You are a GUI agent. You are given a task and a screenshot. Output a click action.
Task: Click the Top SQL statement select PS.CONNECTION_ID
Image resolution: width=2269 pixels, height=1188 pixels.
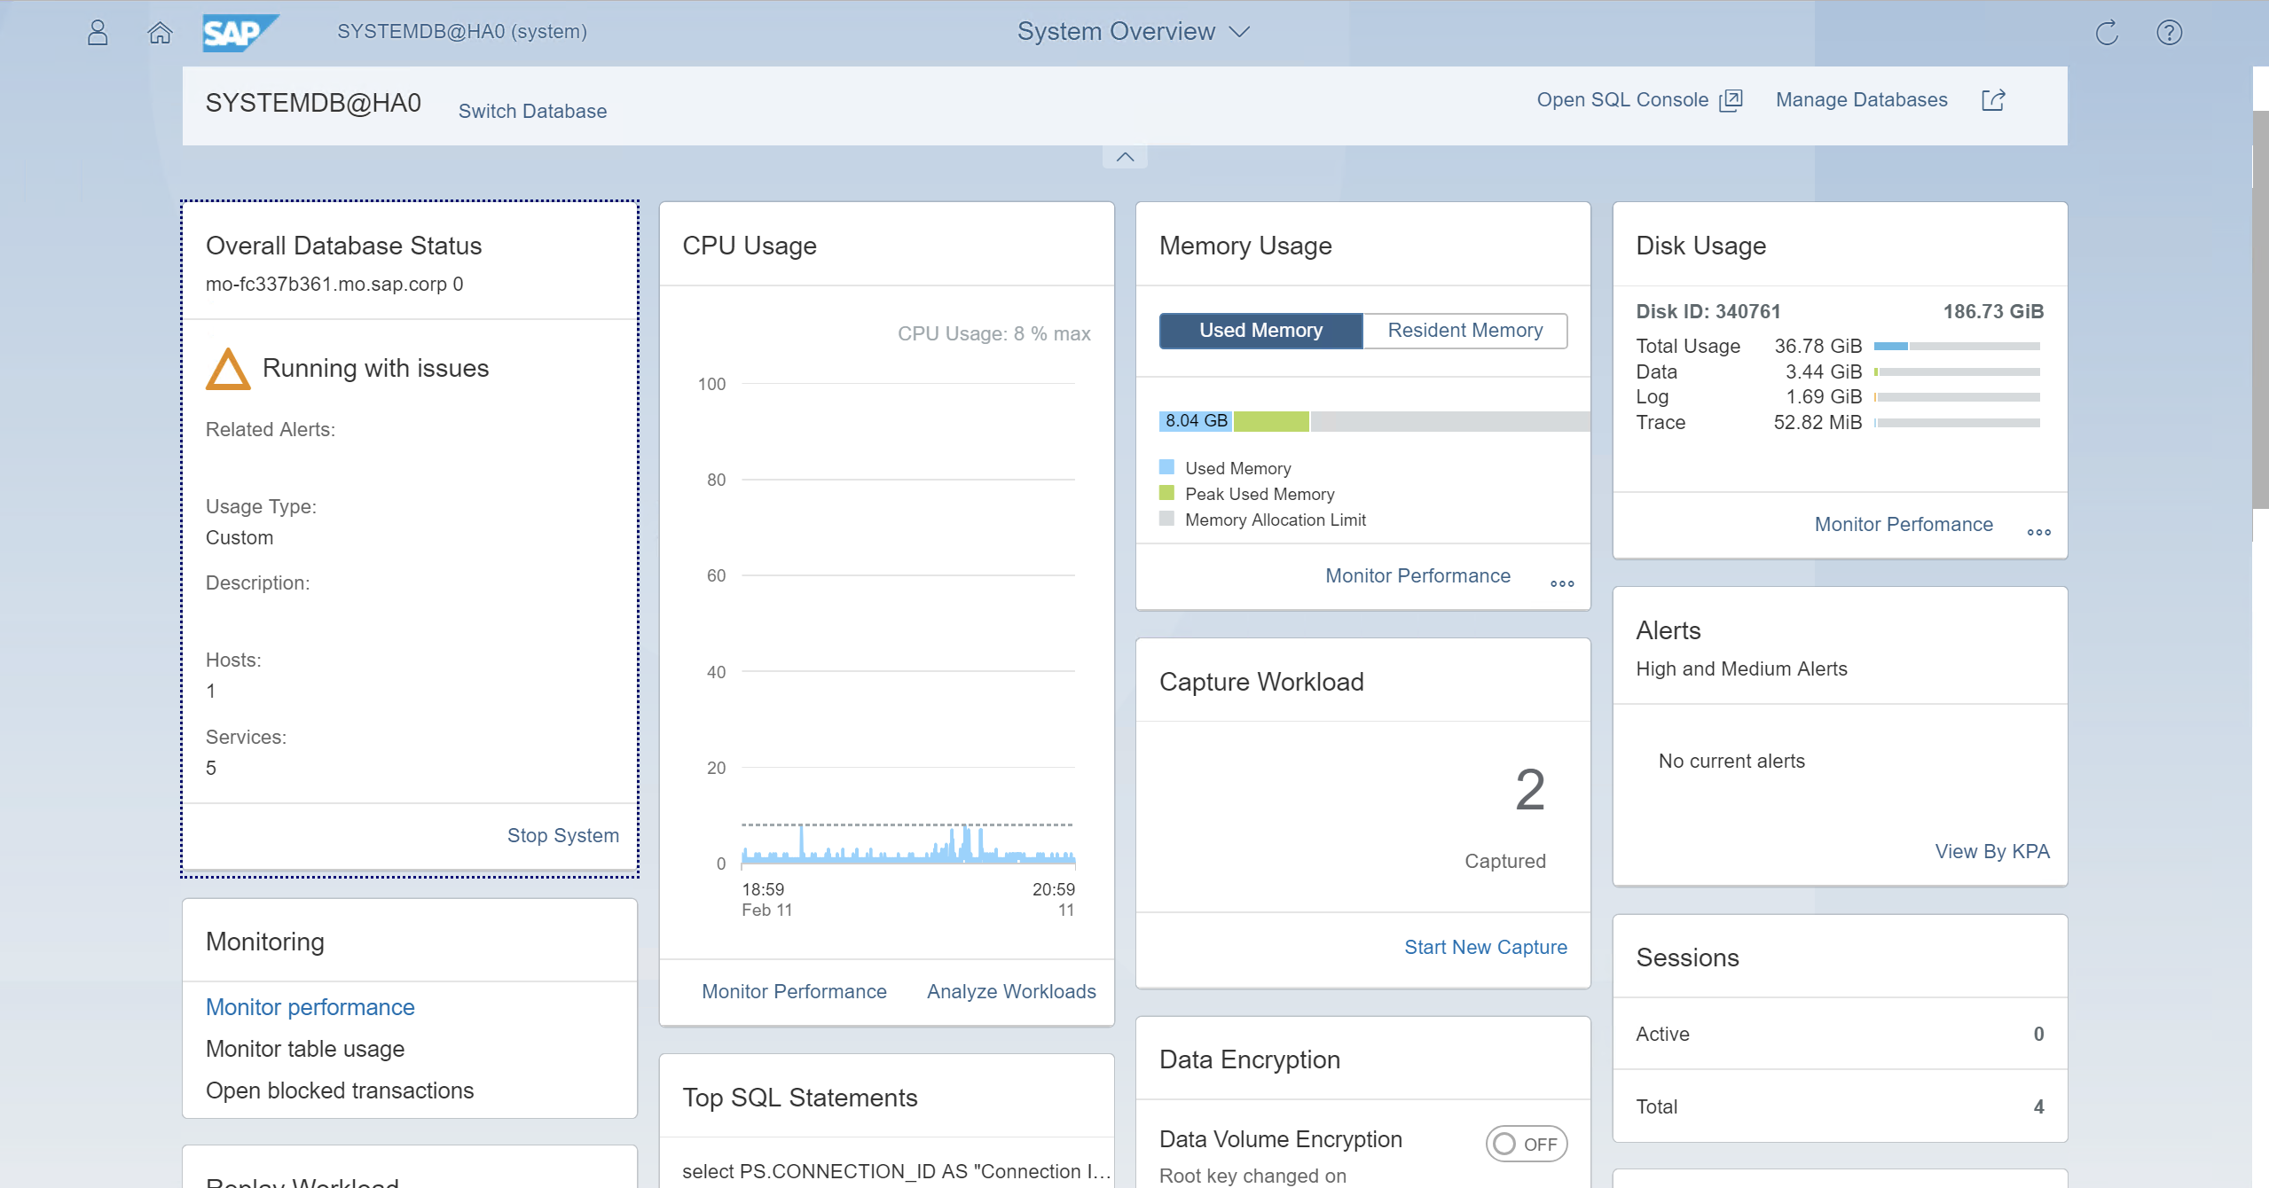[x=896, y=1172]
